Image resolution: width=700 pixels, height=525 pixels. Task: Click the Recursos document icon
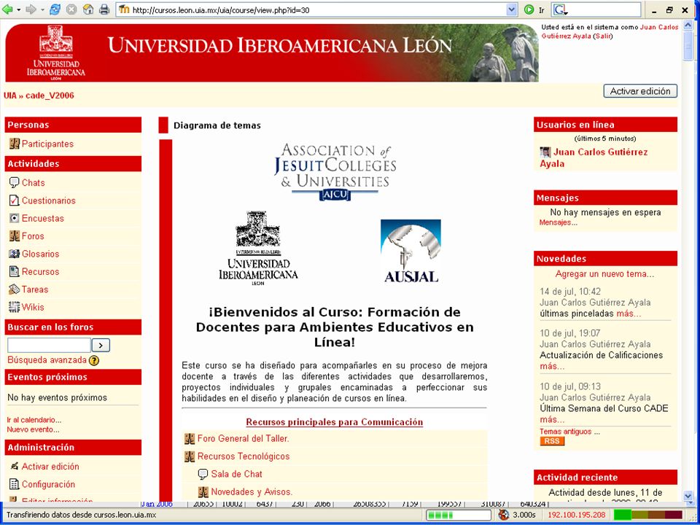(15, 271)
